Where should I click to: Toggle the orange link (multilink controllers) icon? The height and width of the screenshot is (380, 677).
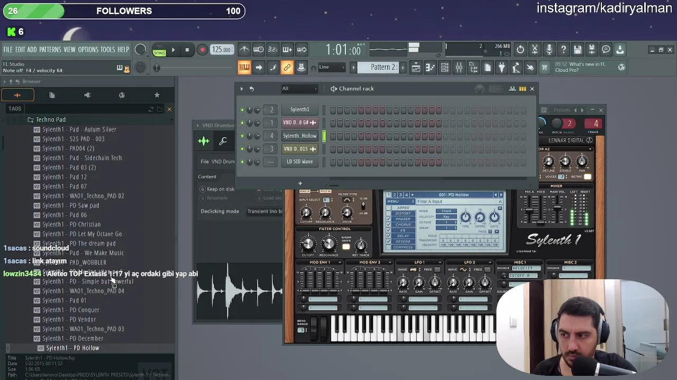coord(287,68)
